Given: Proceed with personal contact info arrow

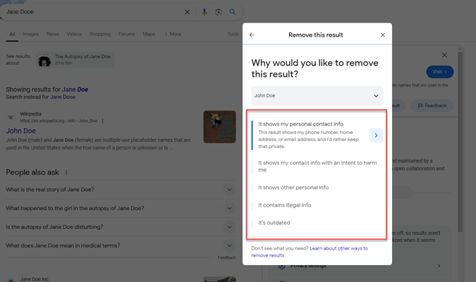Looking at the screenshot, I should 376,135.
